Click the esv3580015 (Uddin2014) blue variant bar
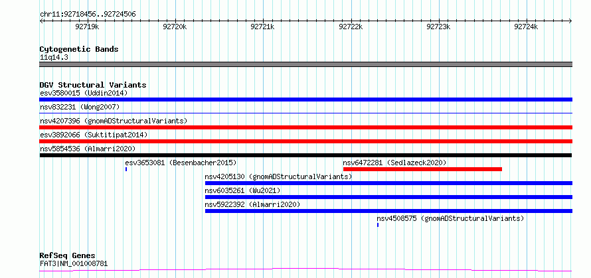591x278 pixels. (x=305, y=100)
